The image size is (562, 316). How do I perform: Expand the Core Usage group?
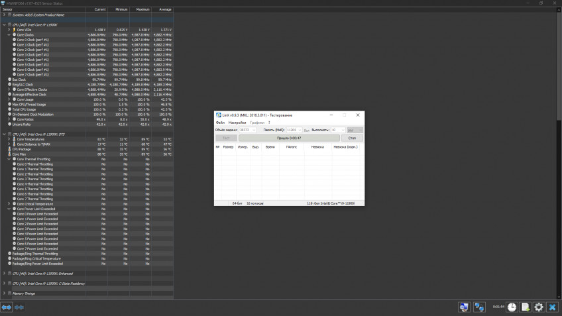(9, 99)
